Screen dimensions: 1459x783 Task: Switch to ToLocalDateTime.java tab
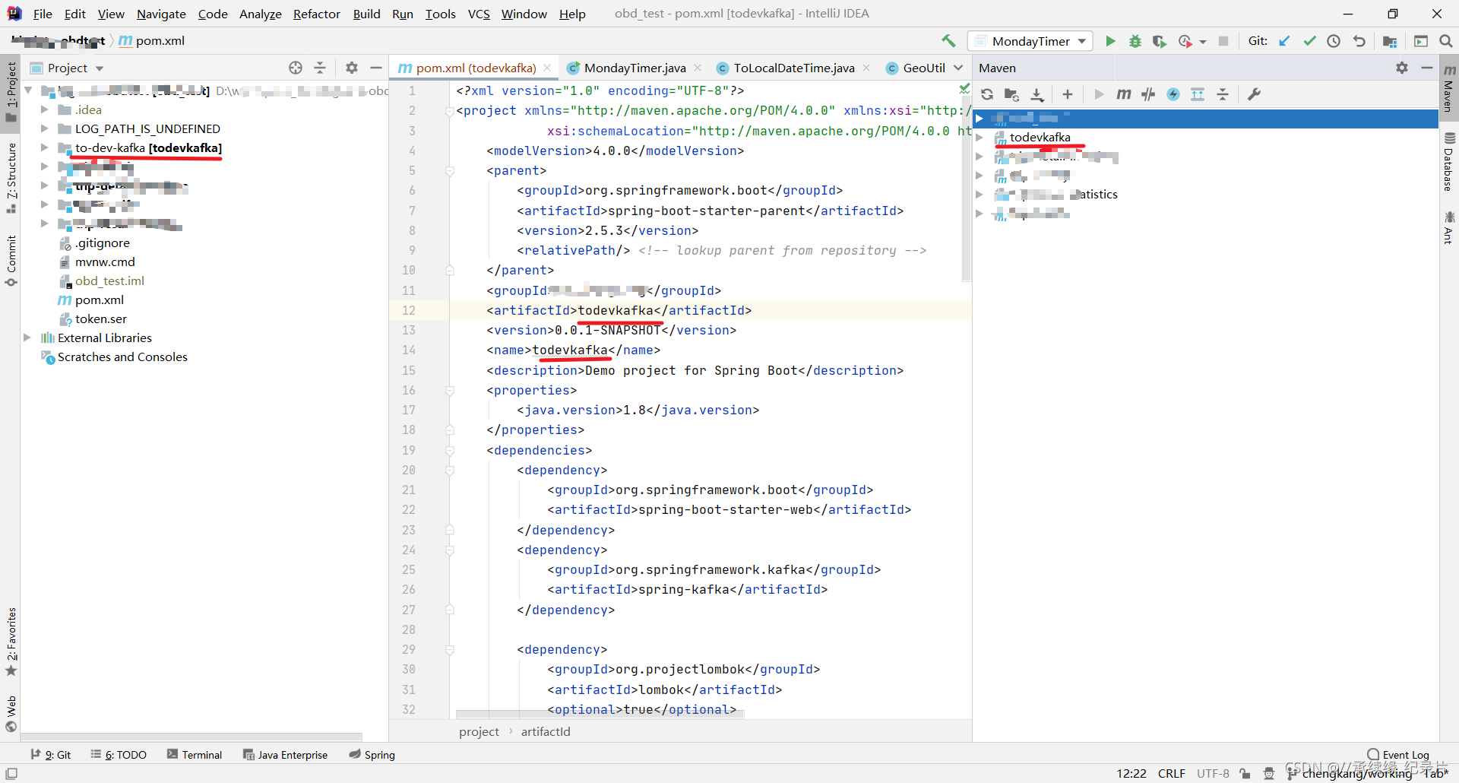tap(794, 68)
